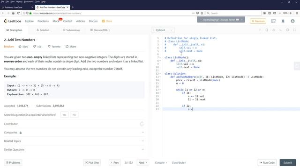Fold the while loop at line 17
Screen dimensions: 300x168
pyautogui.click(x=160, y=90)
